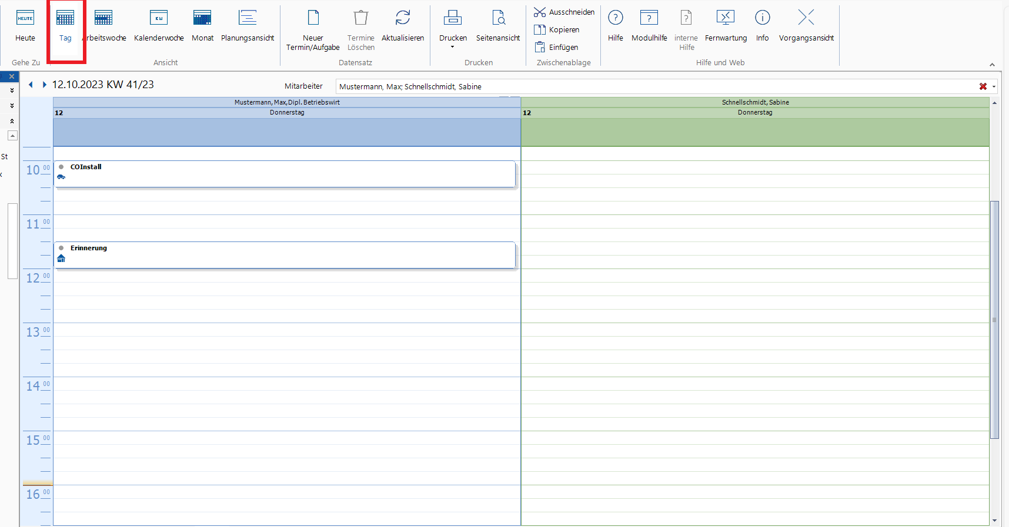Image resolution: width=1009 pixels, height=527 pixels.
Task: Open the COInstall appointment at 10:00
Action: coord(285,174)
